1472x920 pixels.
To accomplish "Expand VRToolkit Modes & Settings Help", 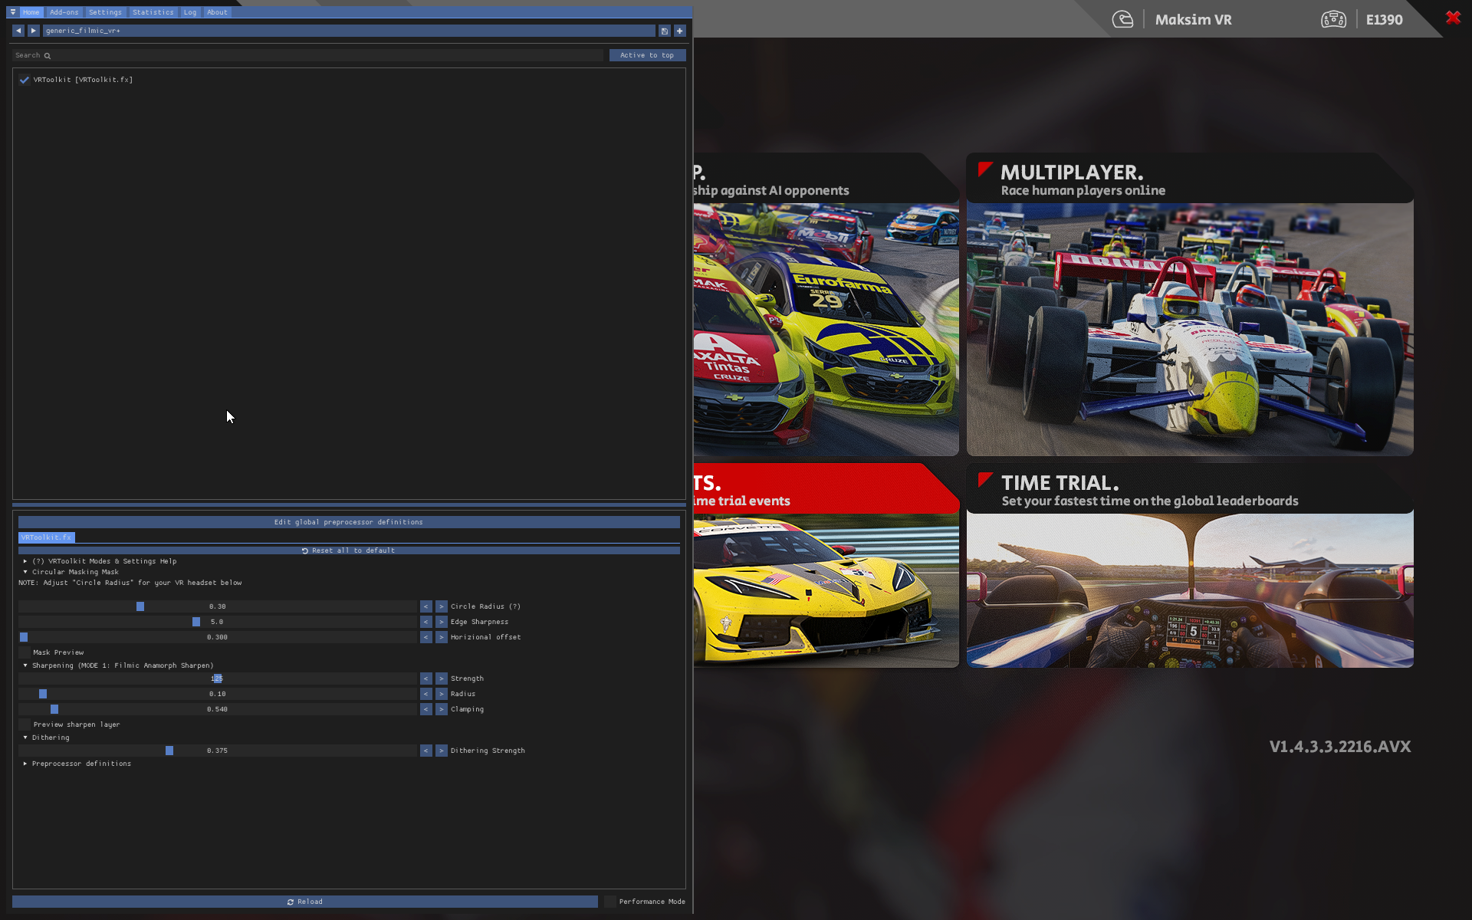I will 25,561.
